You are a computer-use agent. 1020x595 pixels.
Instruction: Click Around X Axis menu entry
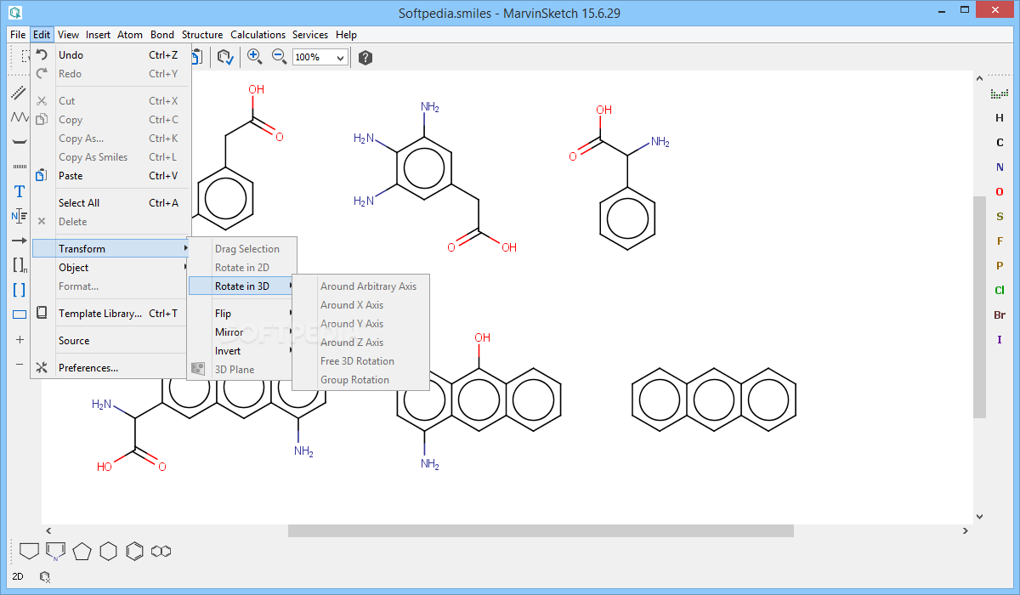click(360, 305)
